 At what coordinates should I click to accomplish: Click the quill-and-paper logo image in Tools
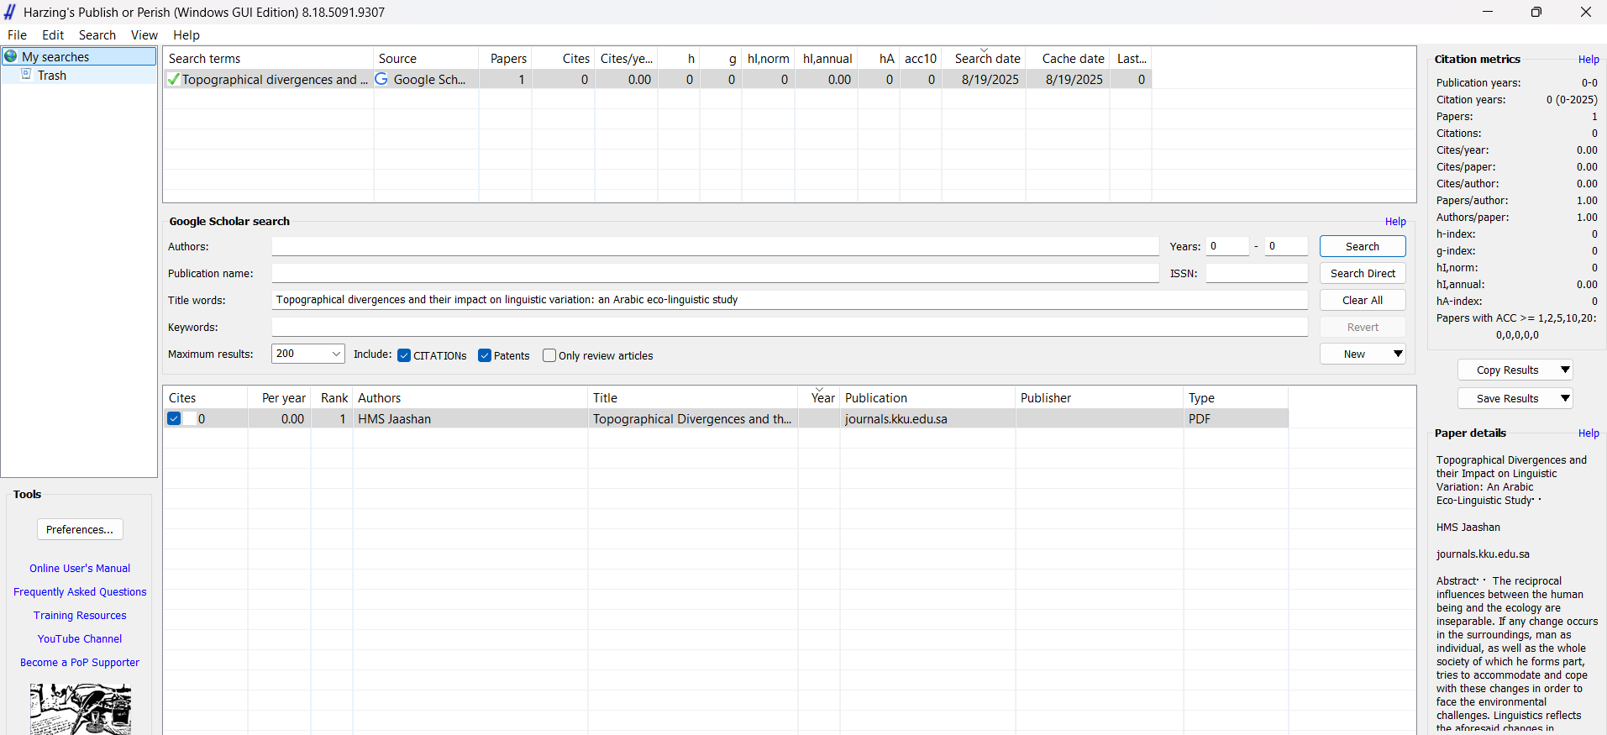(81, 709)
